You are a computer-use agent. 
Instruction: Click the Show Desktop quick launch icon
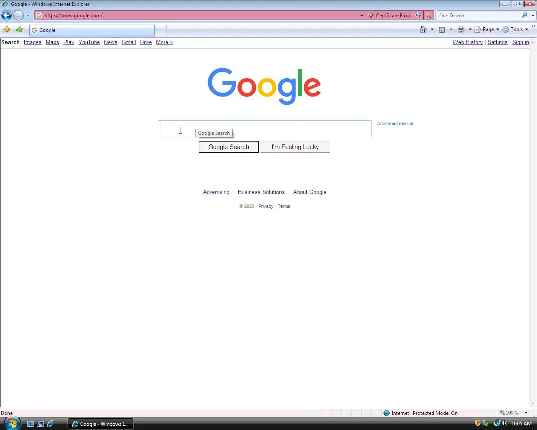[31, 424]
